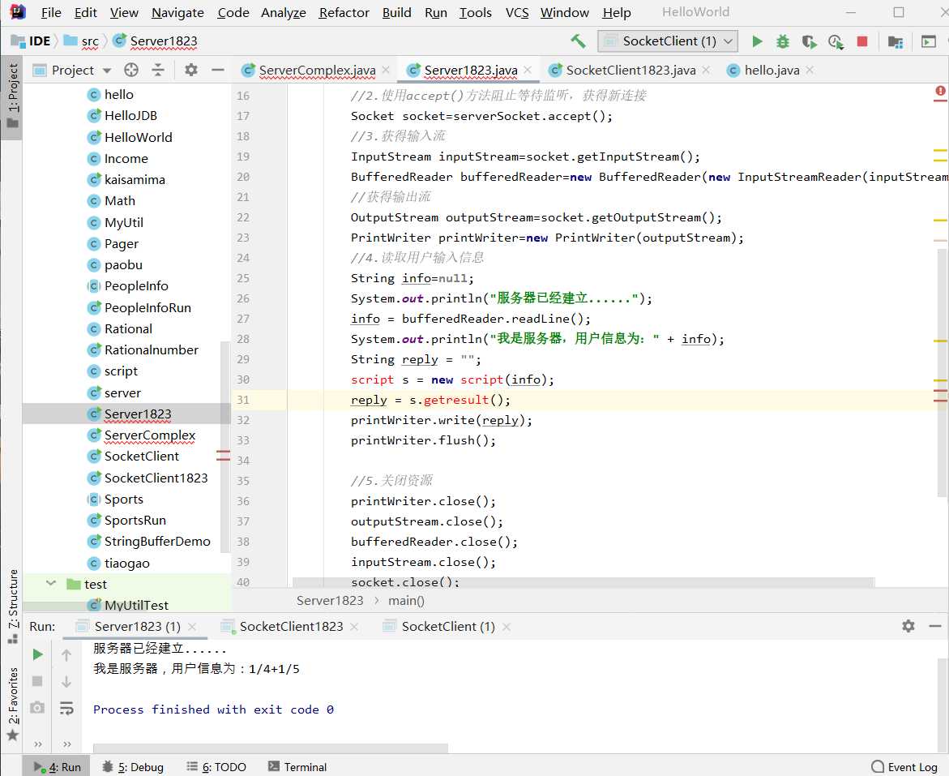949x776 pixels.
Task: Start debugging with the bug icon
Action: [783, 41]
